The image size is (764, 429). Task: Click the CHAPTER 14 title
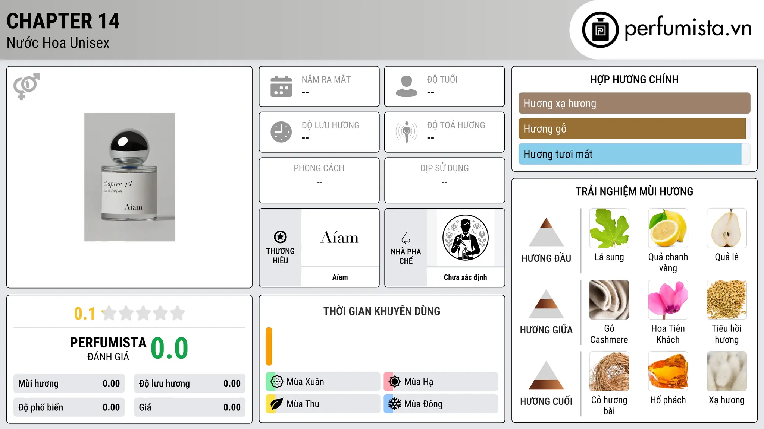(63, 21)
